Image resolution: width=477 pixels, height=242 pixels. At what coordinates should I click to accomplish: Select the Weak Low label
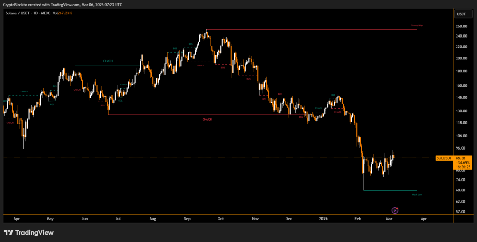[x=417, y=194]
